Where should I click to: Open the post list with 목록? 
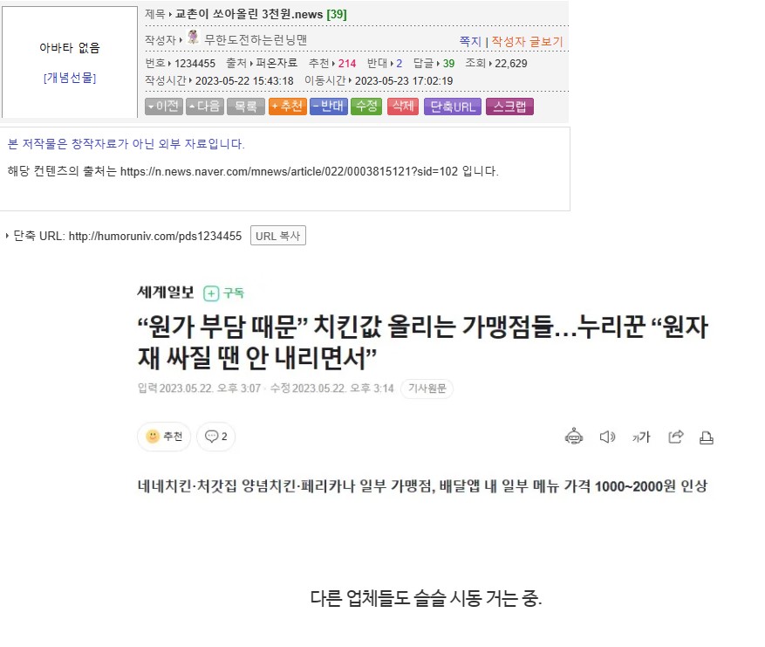pos(246,107)
